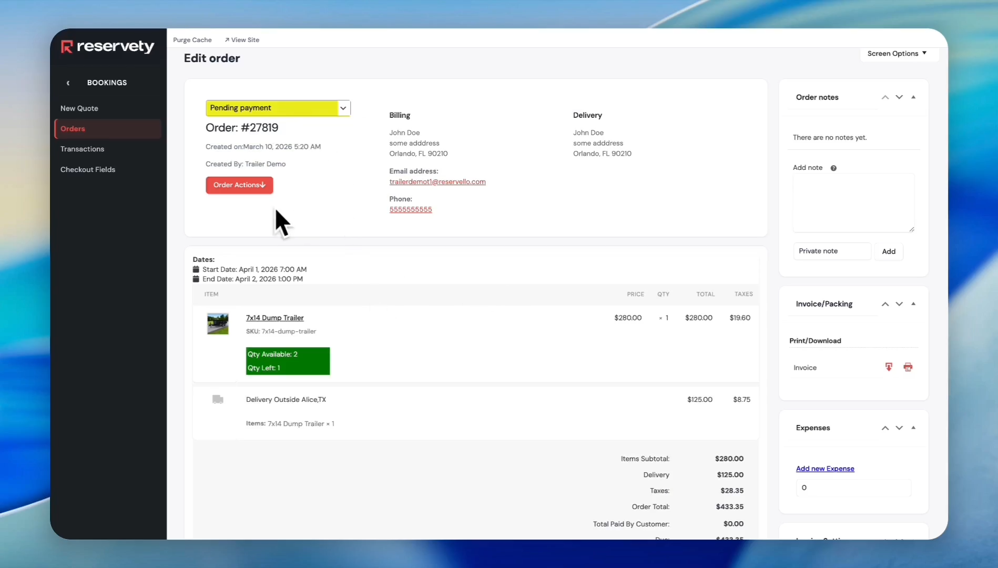Screen dimensions: 998x568
Task: Click the BOOKINGS sidebar heading
Action: (107, 83)
